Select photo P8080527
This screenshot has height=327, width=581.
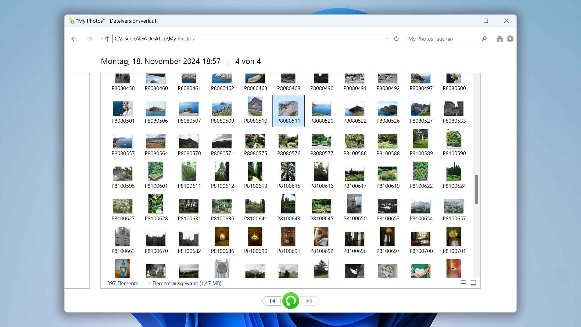pos(421,111)
